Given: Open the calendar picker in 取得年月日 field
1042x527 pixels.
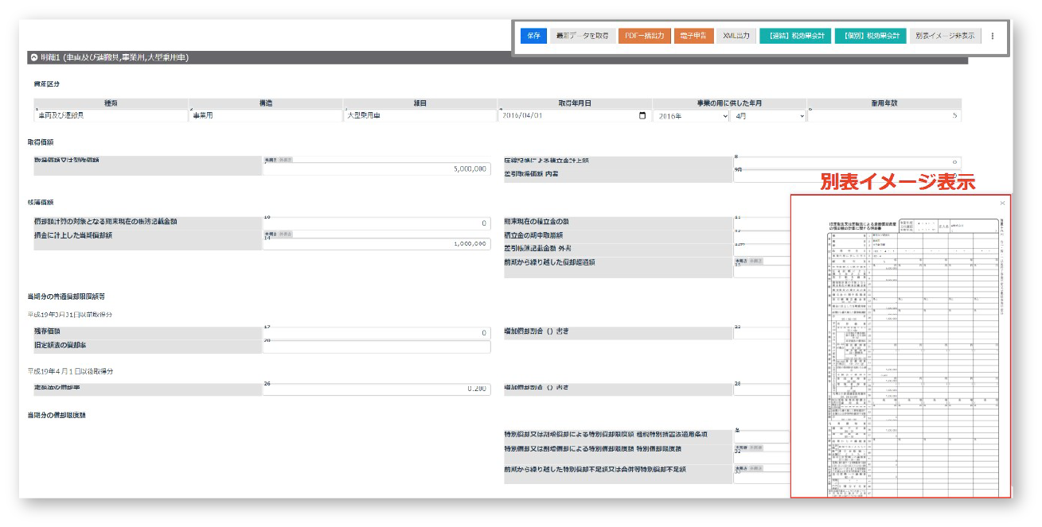Looking at the screenshot, I should pos(642,116).
